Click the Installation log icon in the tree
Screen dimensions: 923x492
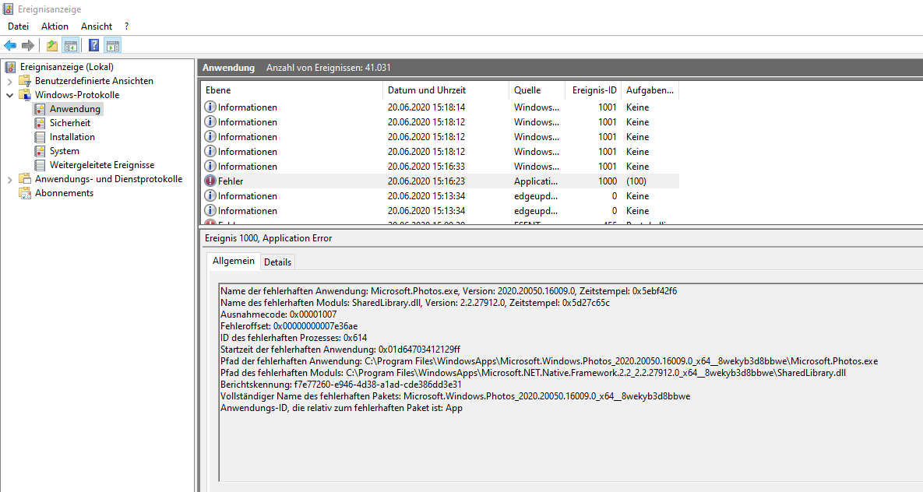(x=40, y=137)
